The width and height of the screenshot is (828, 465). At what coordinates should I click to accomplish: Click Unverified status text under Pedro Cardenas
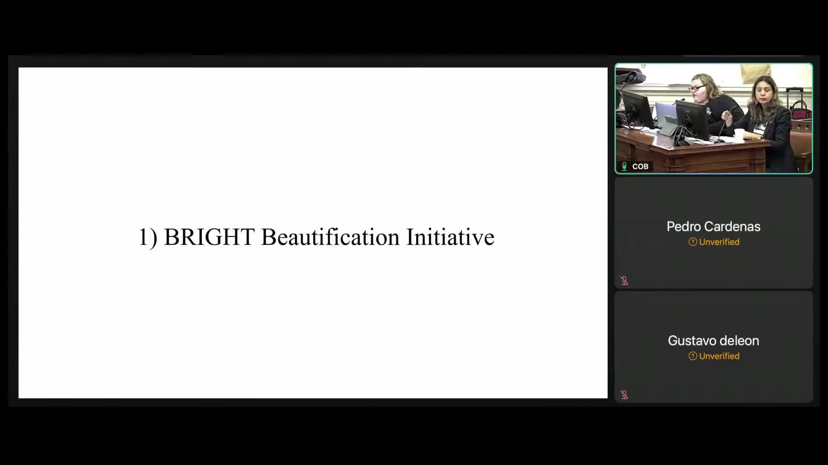(719, 242)
